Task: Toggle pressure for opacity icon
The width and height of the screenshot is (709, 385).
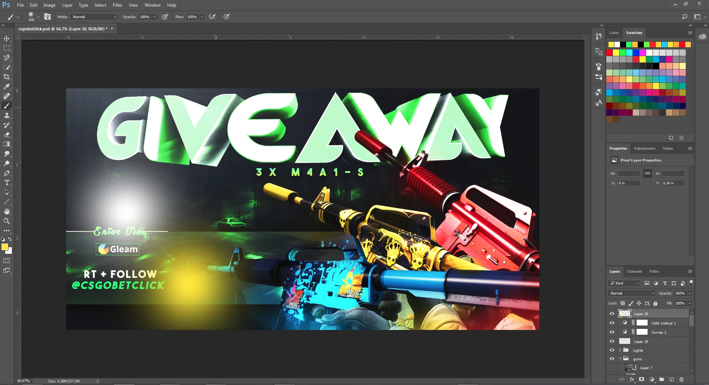Action: 165,17
